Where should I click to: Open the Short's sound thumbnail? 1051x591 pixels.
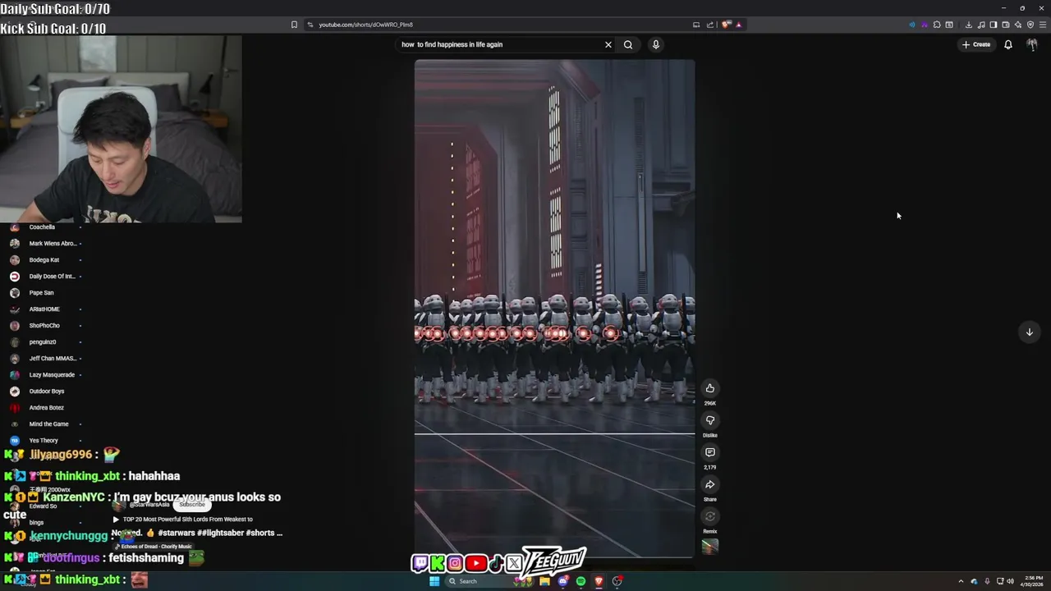(710, 547)
